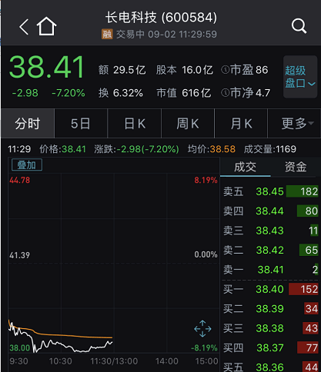The width and height of the screenshot is (321, 372).
Task: Select the 买一 38.40 order row
Action: pyautogui.click(x=271, y=289)
